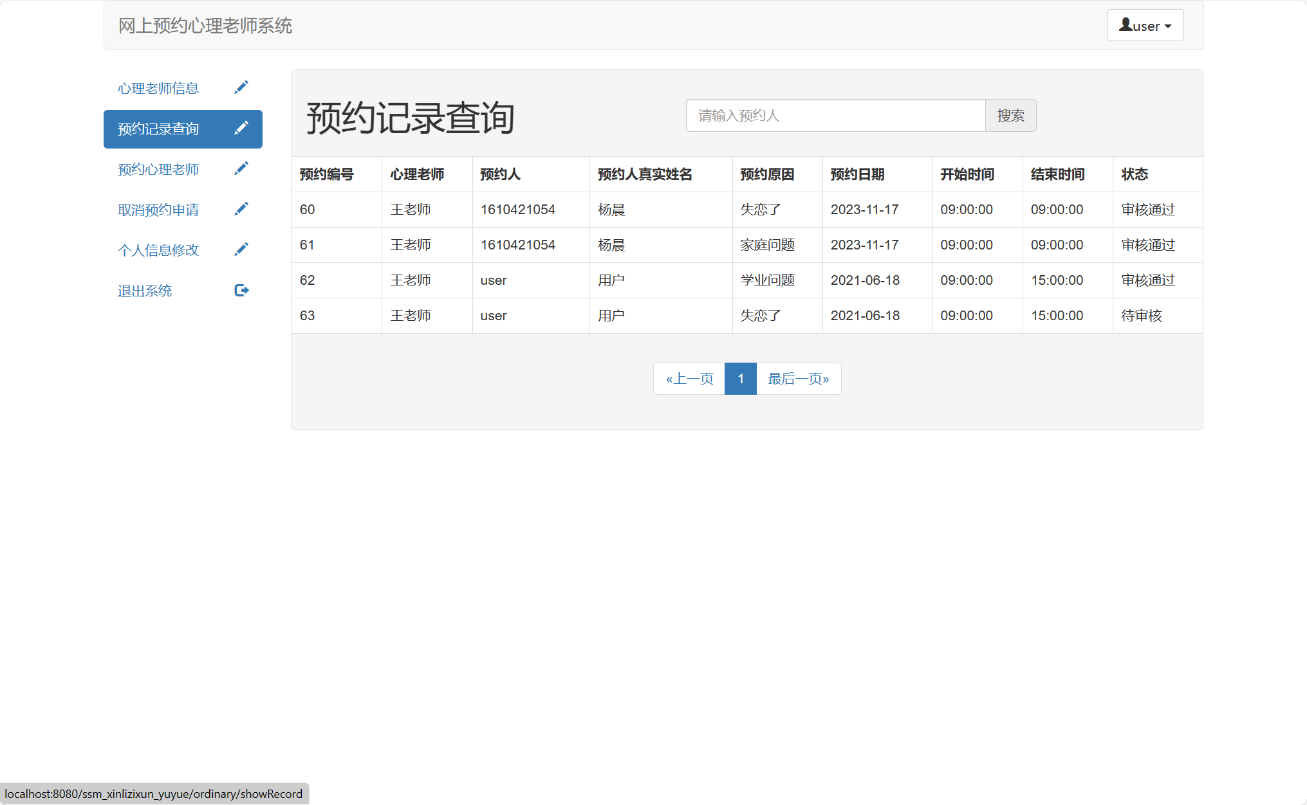Go to 最后一页 via the pagination link
The image size is (1307, 805).
pyautogui.click(x=799, y=379)
